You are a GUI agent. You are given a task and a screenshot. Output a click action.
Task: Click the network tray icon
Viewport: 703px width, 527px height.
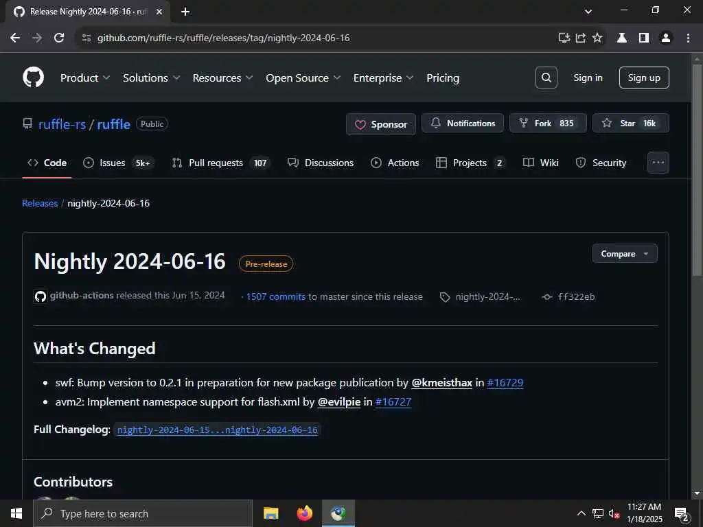597,513
